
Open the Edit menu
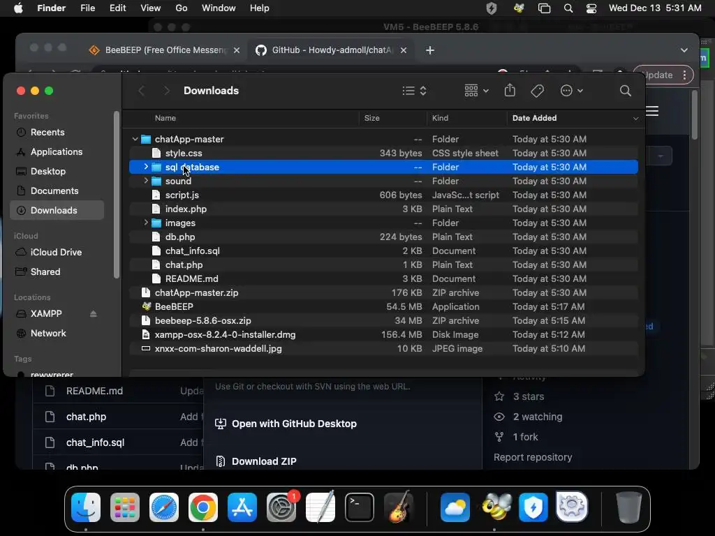(x=117, y=8)
